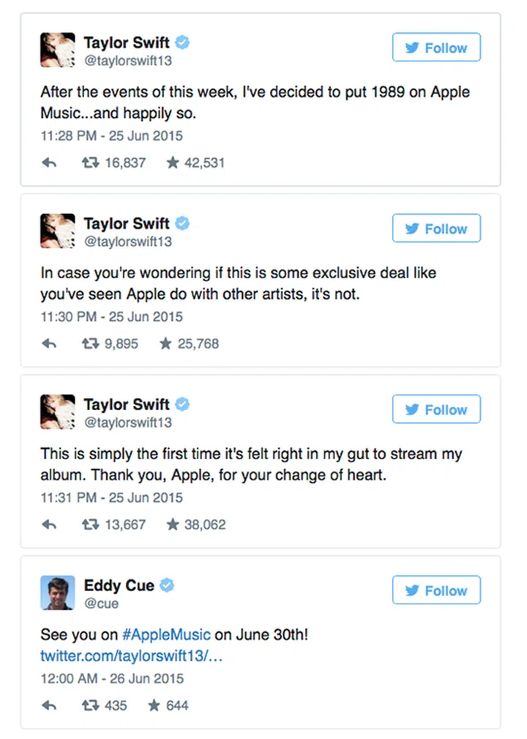Viewport: 527px width, 739px height.
Task: Open Eddy Cue's profile picture
Action: (57, 593)
